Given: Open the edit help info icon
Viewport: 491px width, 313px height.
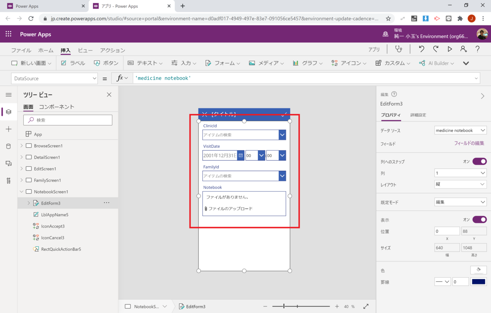Looking at the screenshot, I should click(394, 94).
